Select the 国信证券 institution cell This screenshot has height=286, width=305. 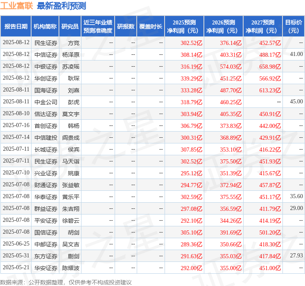[46, 232]
